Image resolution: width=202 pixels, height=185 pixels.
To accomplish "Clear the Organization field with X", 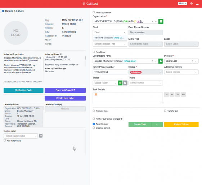I will (x=152, y=21).
